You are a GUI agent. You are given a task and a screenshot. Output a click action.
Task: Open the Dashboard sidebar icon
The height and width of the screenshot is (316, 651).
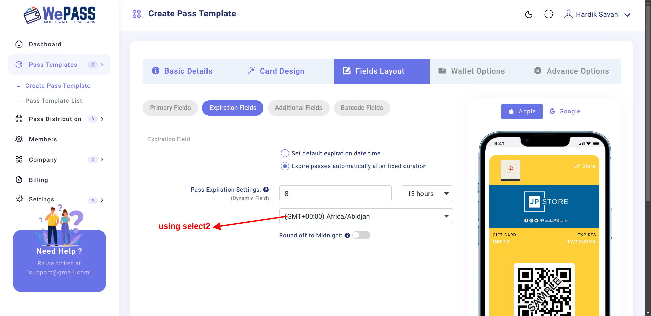pos(19,44)
